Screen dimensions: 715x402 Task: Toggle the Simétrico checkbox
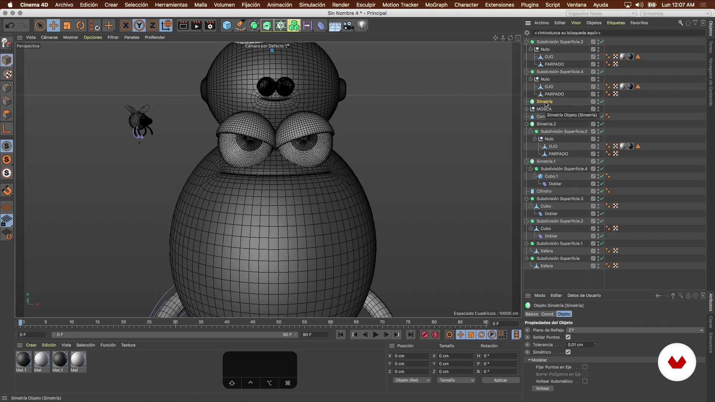(568, 352)
